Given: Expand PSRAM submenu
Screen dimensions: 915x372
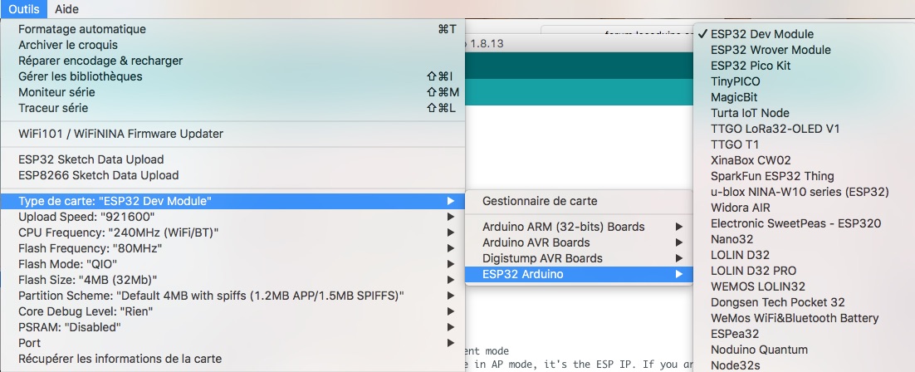Looking at the screenshot, I should (232, 327).
